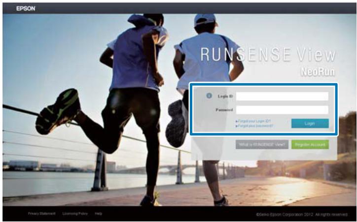
Task: Click the Seiko Epson copyright notice text
Action: (x=302, y=215)
